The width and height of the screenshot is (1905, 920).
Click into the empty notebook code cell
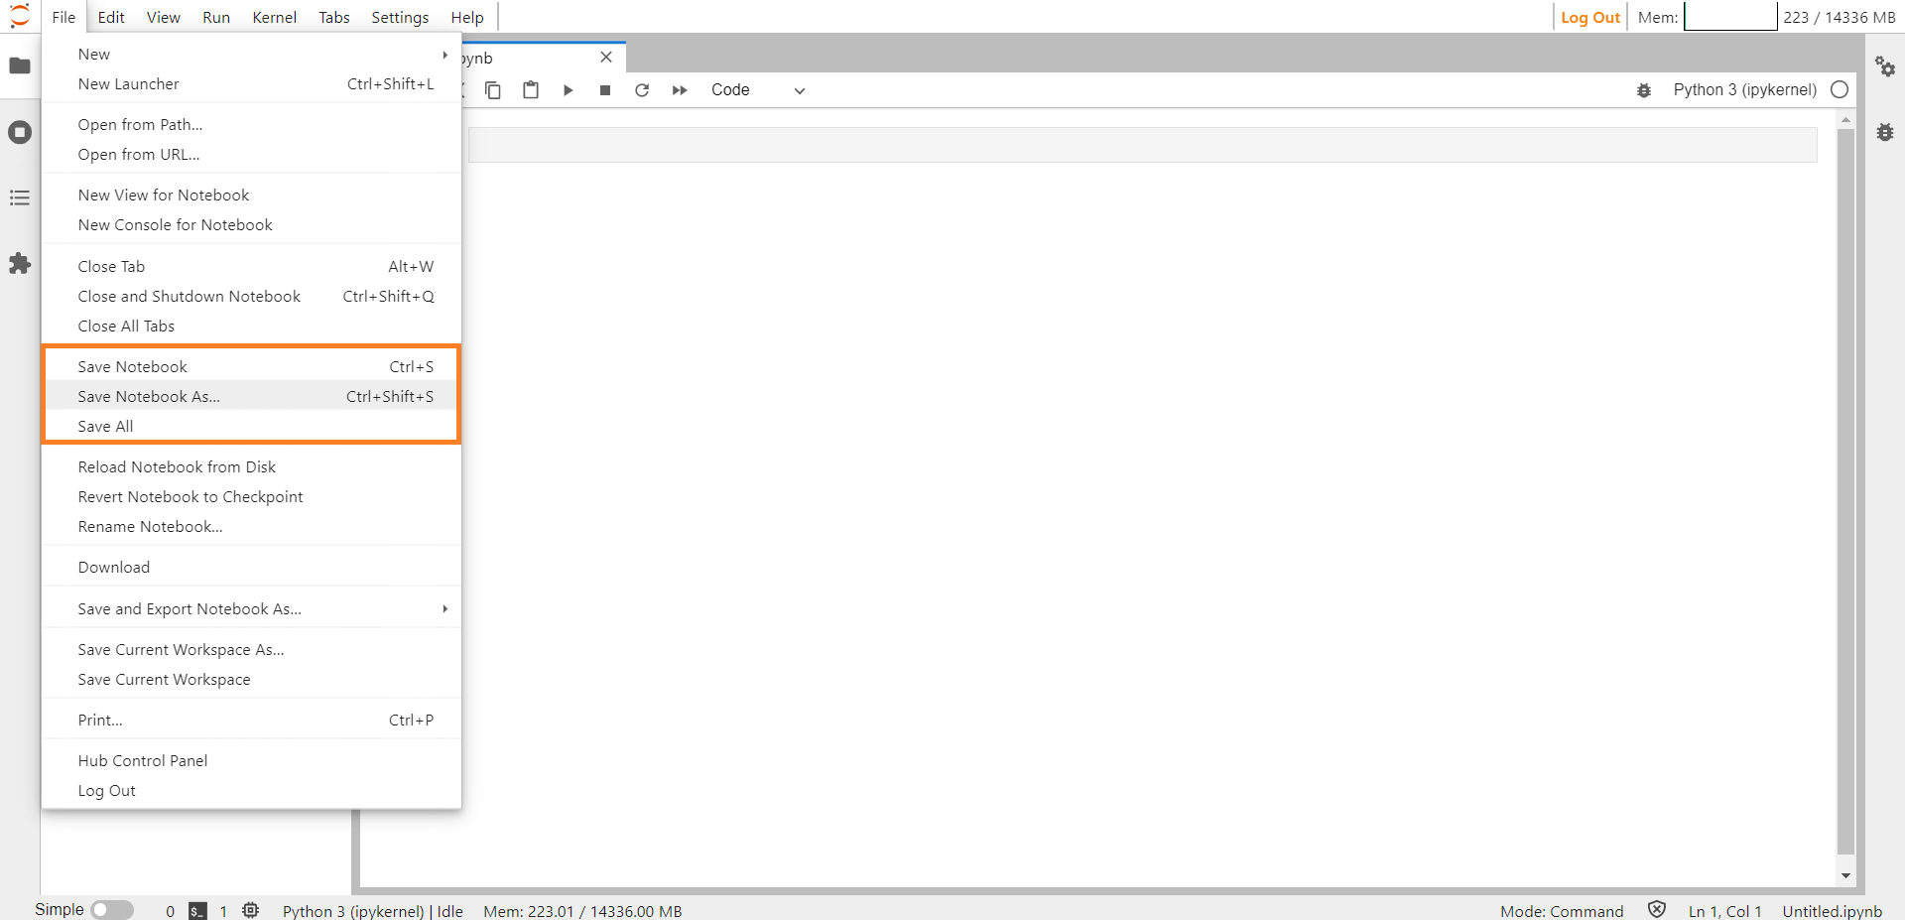point(1141,145)
